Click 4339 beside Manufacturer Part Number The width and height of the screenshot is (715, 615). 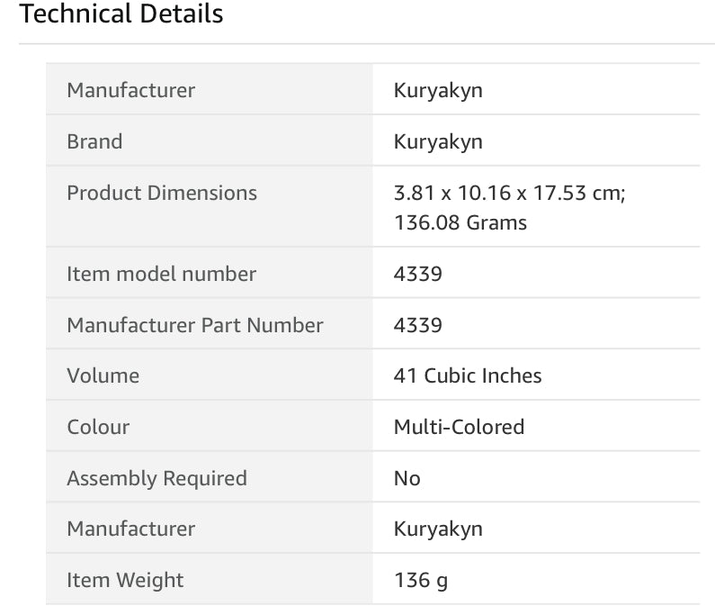(x=418, y=325)
